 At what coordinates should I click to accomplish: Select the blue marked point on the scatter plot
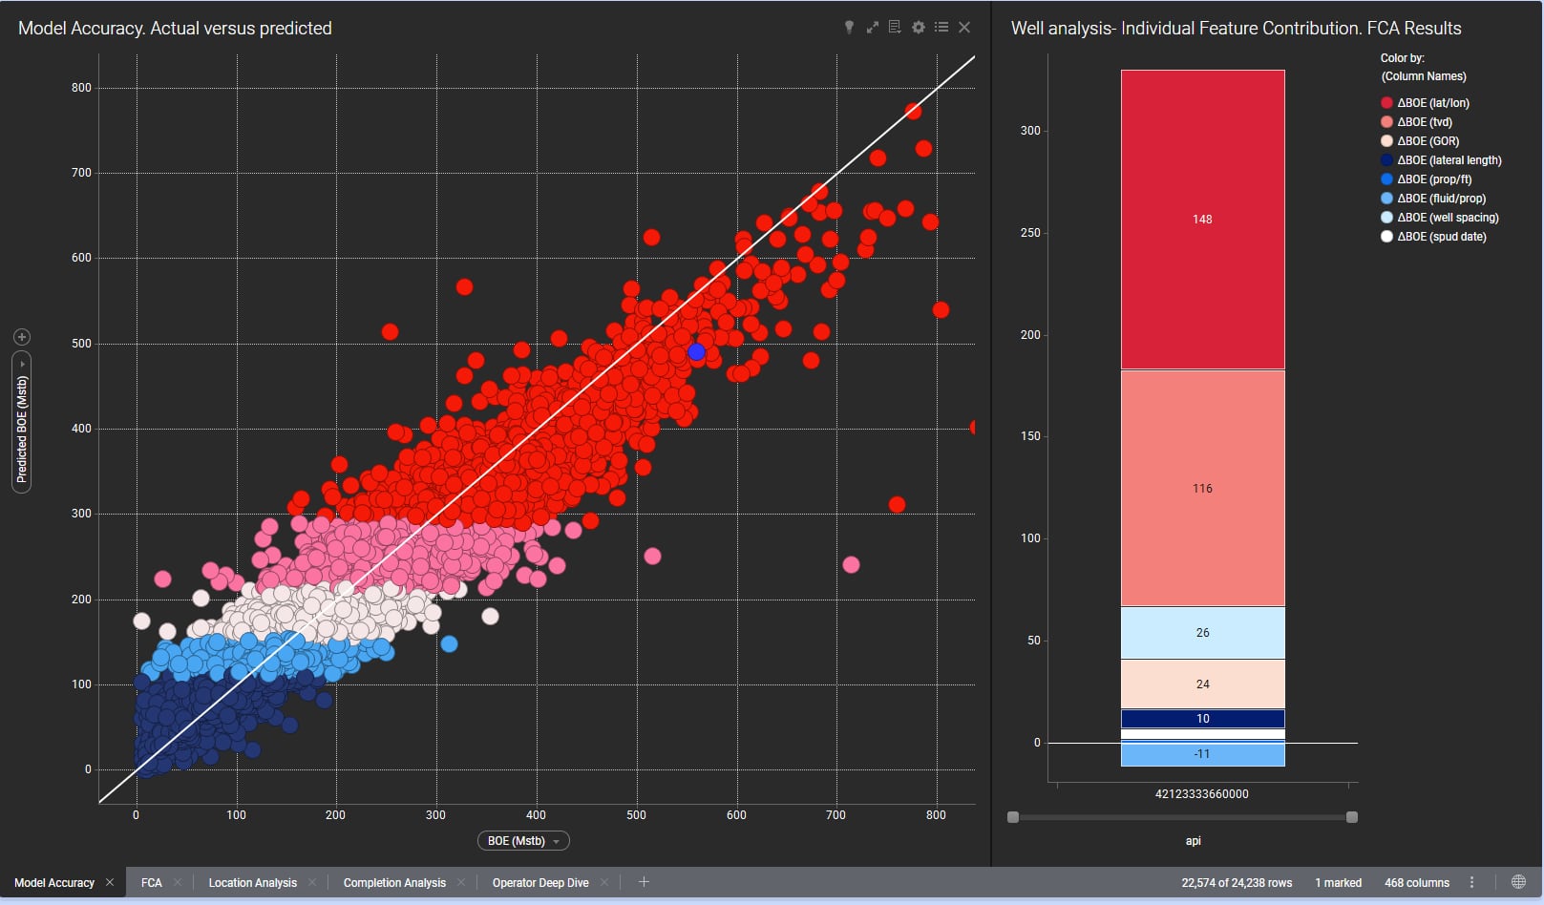point(696,352)
